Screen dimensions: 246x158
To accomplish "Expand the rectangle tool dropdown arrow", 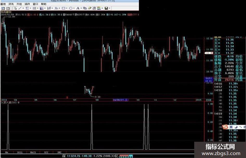I will (x=67, y=8).
